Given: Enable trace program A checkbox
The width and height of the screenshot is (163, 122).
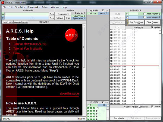Looking at the screenshot, I should [145, 14].
